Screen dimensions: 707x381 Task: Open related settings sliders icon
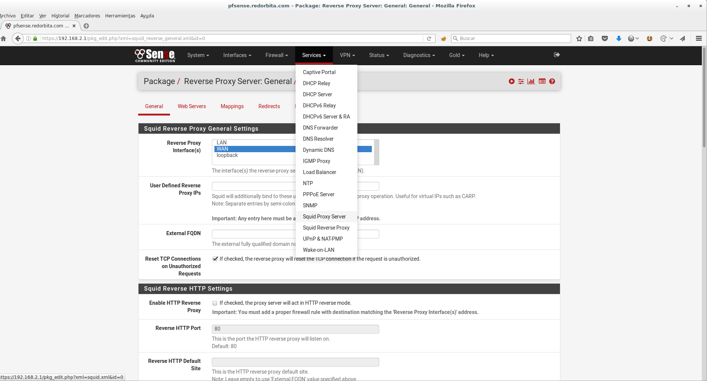tap(521, 81)
